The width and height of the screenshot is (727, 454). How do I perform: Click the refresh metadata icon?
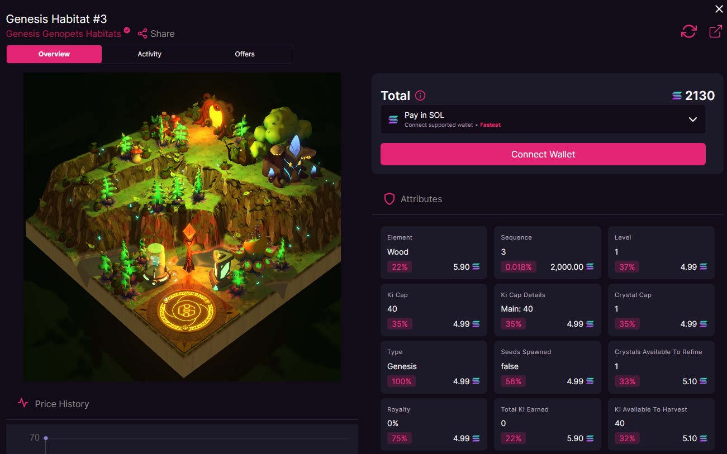688,31
